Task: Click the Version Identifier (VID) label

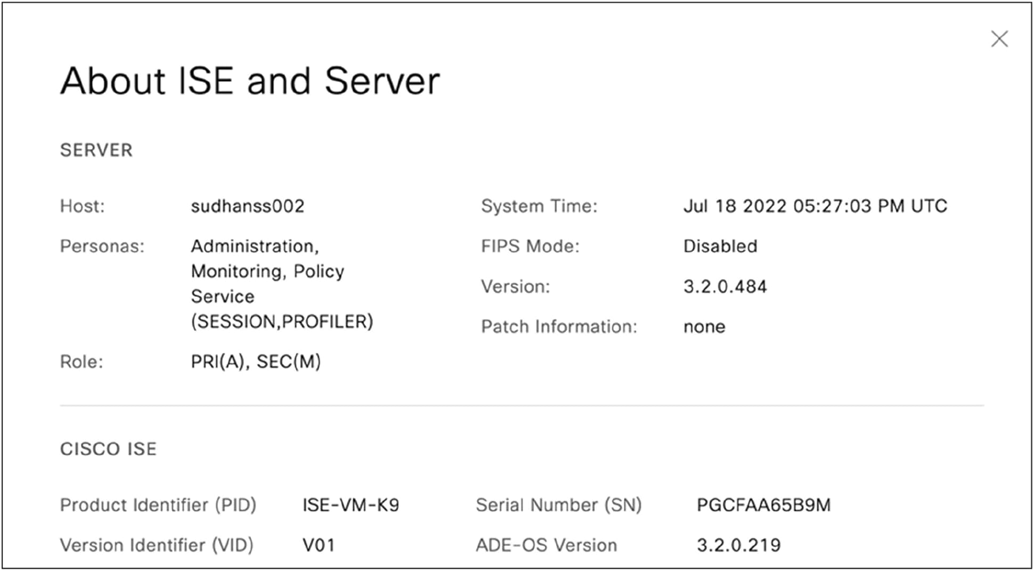Action: pos(156,545)
